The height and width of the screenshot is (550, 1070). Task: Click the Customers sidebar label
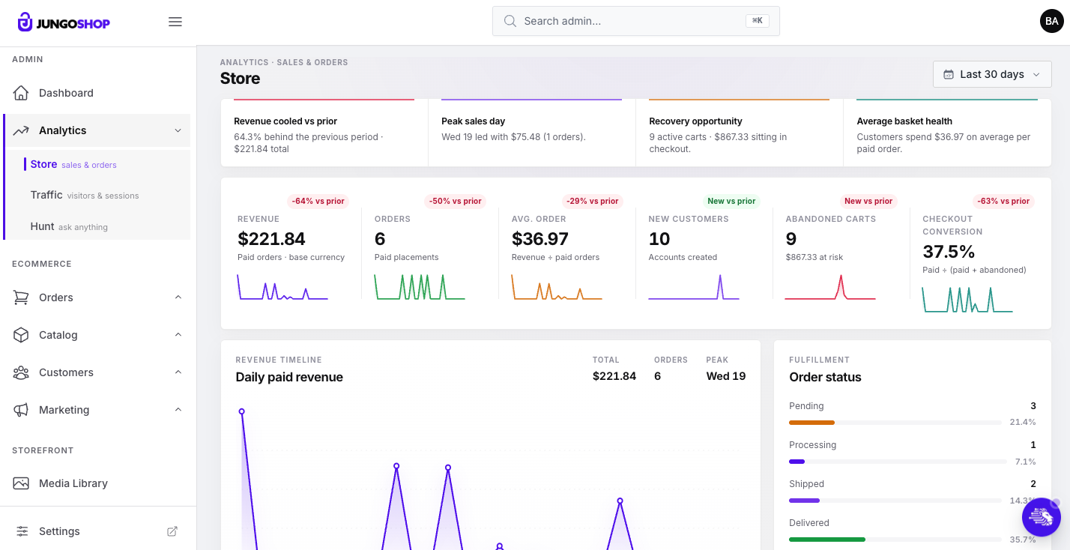coord(66,372)
